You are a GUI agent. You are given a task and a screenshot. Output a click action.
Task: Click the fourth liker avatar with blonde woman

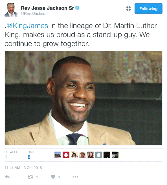[x=82, y=155]
